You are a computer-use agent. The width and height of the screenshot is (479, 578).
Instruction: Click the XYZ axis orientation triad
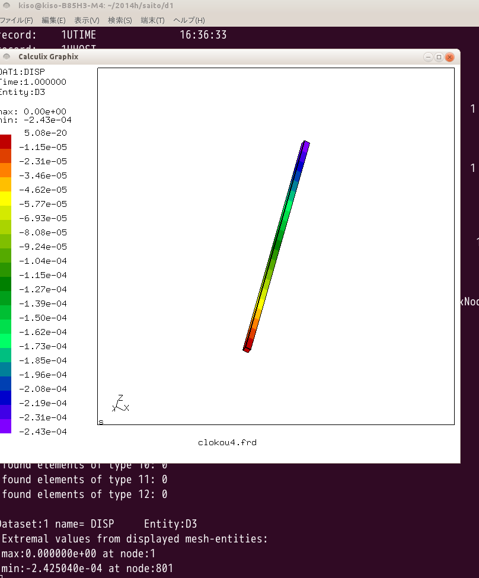[x=120, y=403]
